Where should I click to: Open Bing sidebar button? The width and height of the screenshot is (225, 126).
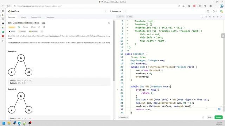(x=221, y=6)
